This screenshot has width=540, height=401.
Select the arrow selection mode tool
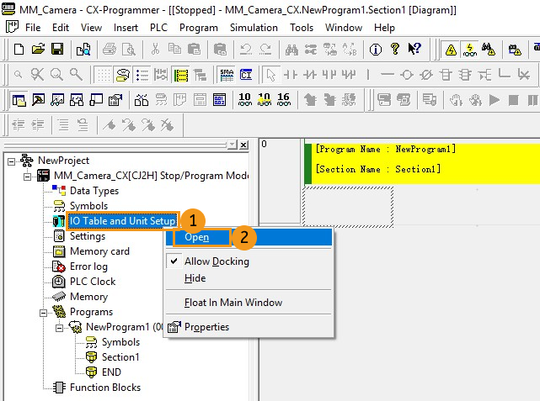270,75
